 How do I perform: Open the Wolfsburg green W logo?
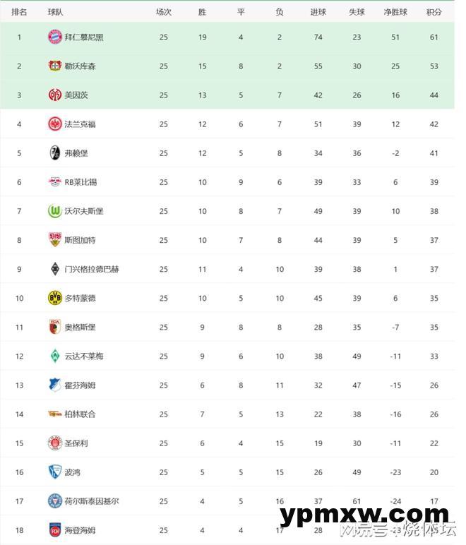[x=54, y=211]
